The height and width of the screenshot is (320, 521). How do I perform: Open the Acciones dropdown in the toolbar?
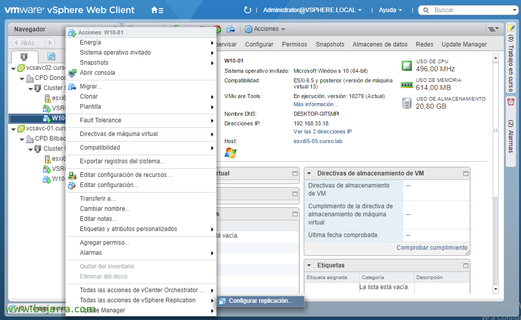(269, 29)
